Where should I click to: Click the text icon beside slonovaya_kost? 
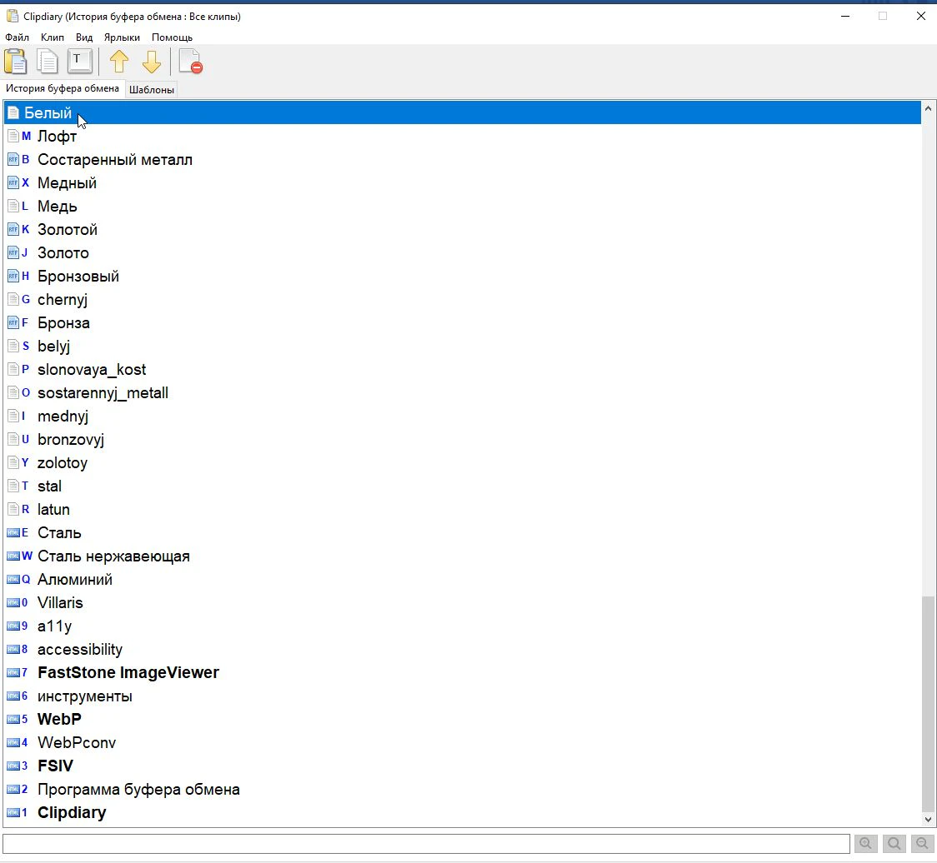[13, 369]
